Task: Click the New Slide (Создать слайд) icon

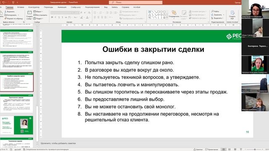Action: click(x=29, y=13)
